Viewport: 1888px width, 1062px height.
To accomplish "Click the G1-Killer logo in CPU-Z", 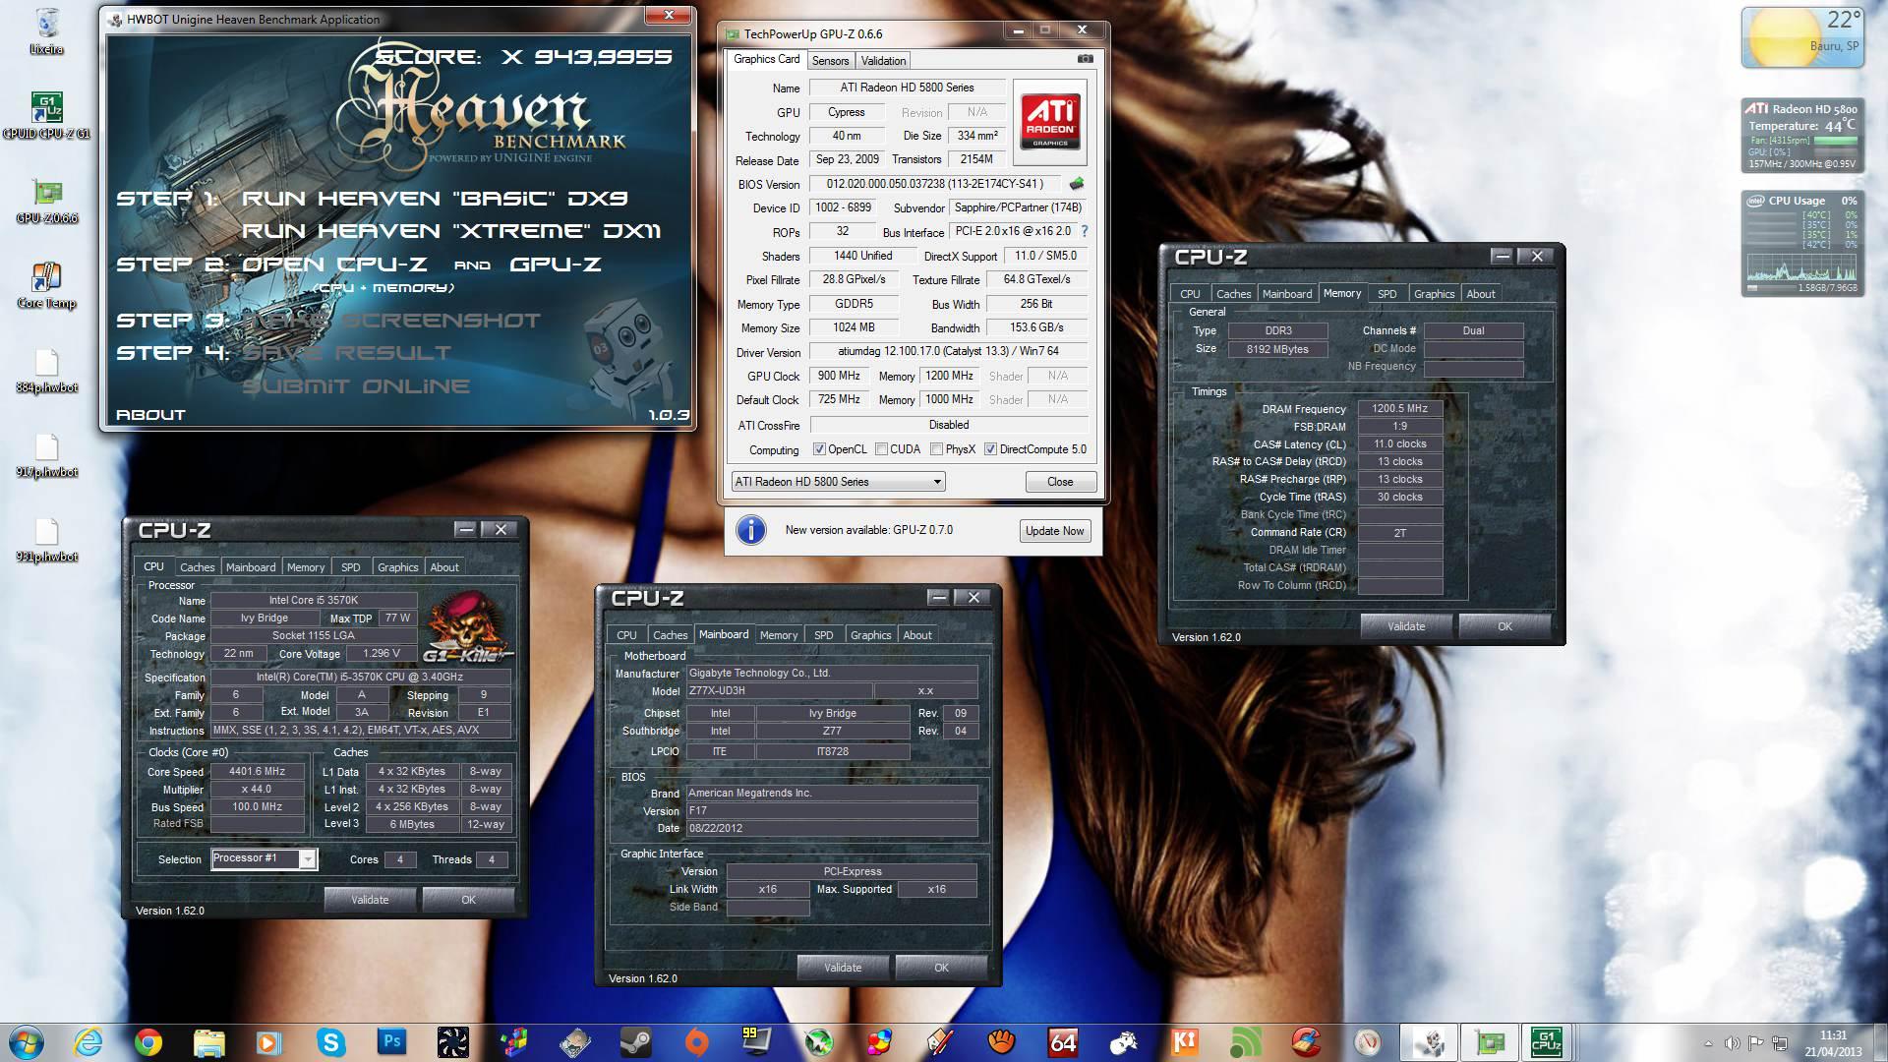I will click(x=468, y=625).
